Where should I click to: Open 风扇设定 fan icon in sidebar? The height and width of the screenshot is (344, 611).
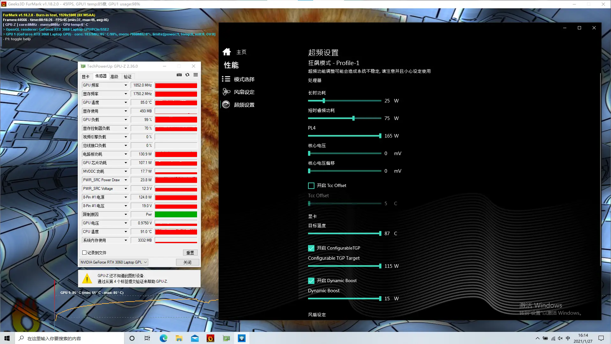click(x=226, y=92)
